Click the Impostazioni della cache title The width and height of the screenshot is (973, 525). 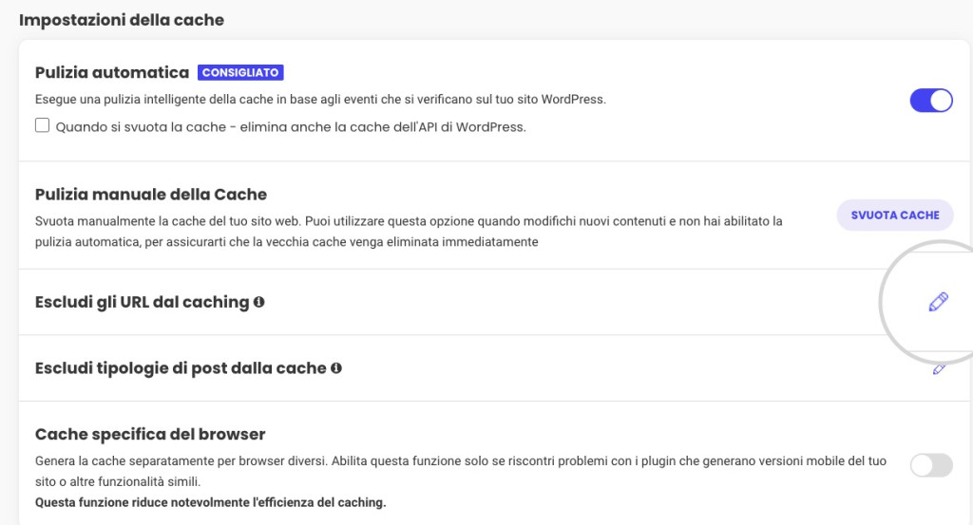coord(122,20)
